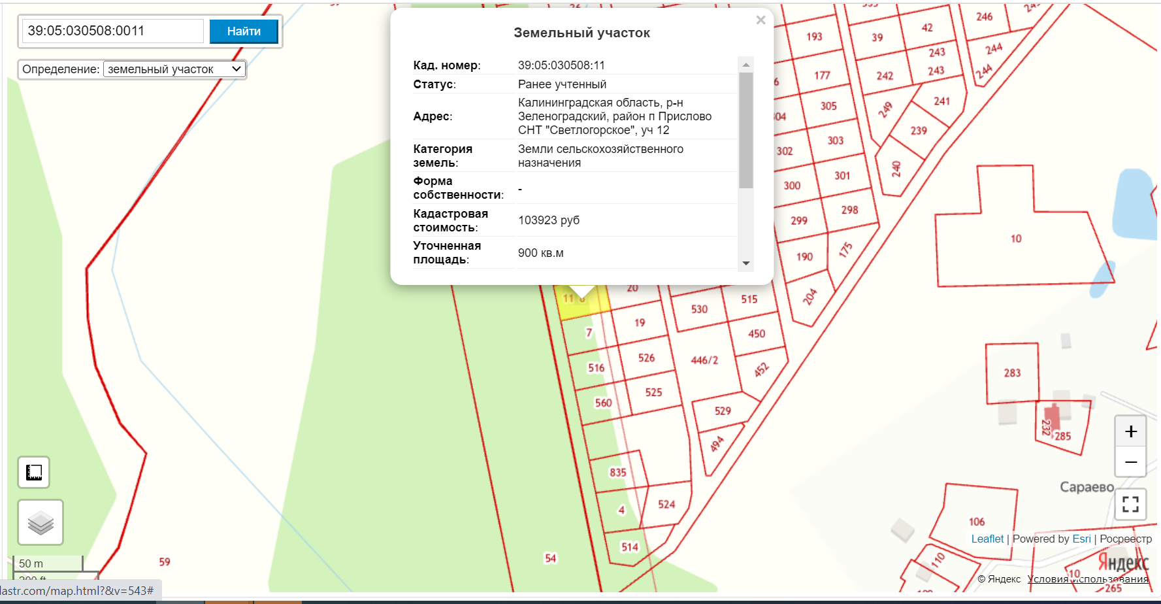This screenshot has height=604, width=1161.
Task: Open the Определение type dropdown
Action: click(174, 69)
